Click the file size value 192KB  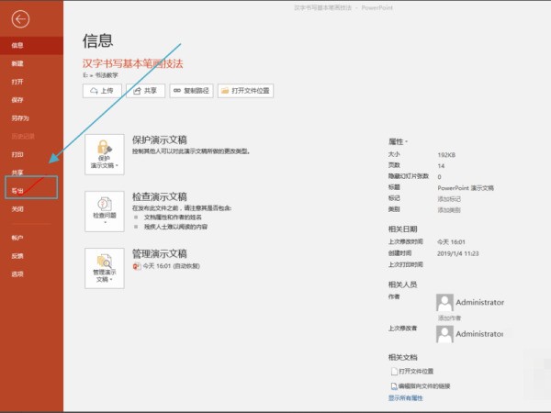(446, 155)
